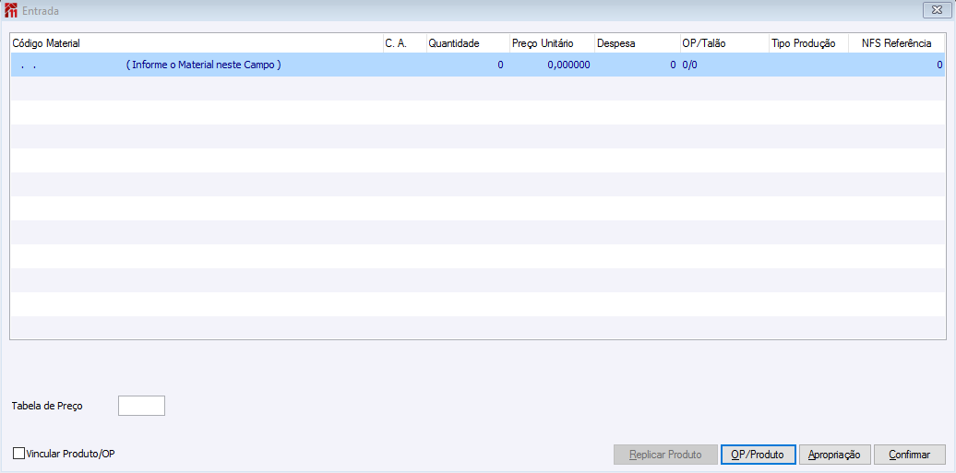Click the 0,000000 unit price cell
The width and height of the screenshot is (956, 473).
[x=552, y=65]
